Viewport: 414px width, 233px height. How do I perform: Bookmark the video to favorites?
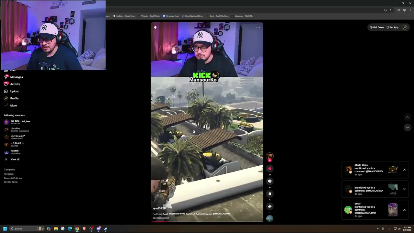click(x=270, y=194)
